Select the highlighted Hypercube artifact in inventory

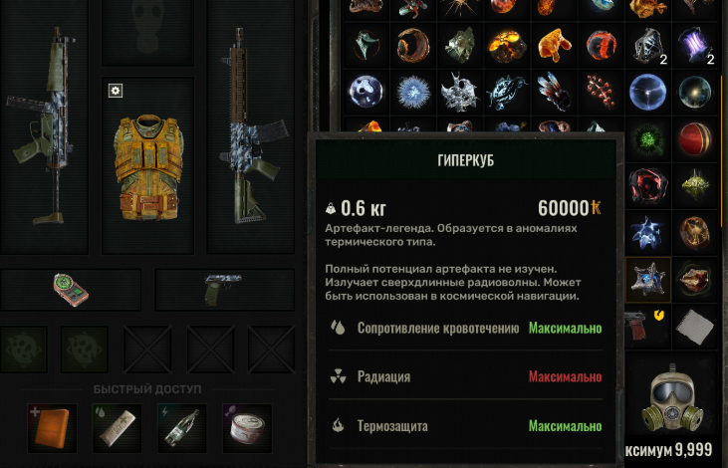point(648,280)
